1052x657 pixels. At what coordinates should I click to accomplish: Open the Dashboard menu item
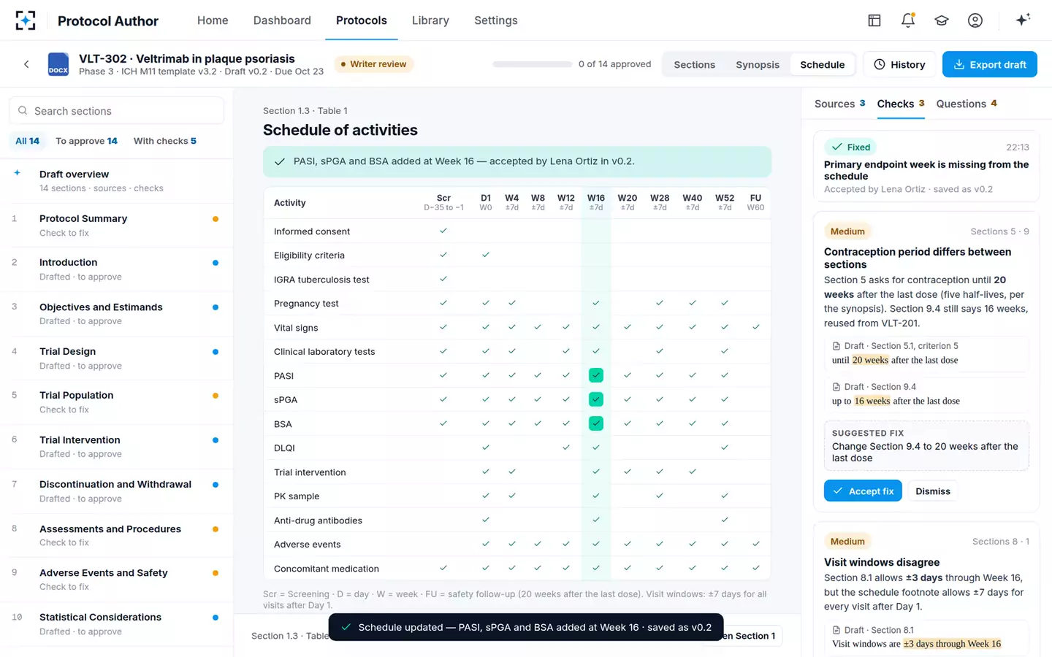point(282,20)
